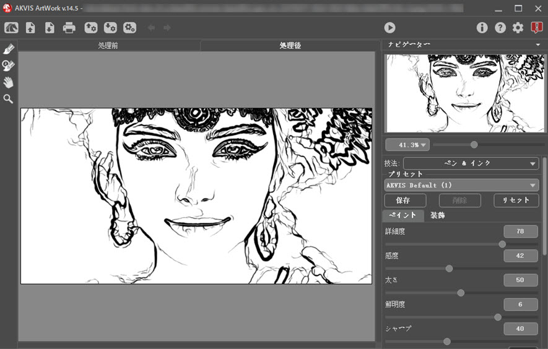This screenshot has width=548, height=349.
Task: Open the ペイント settings tab
Action: (403, 215)
